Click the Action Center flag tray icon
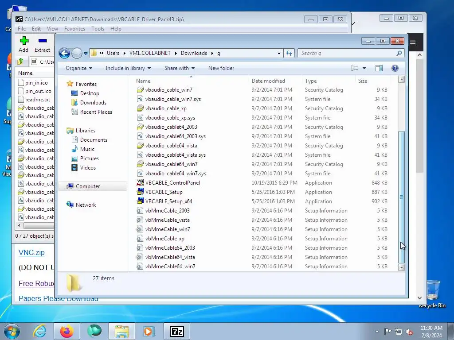The width and height of the screenshot is (454, 340). 387,332
